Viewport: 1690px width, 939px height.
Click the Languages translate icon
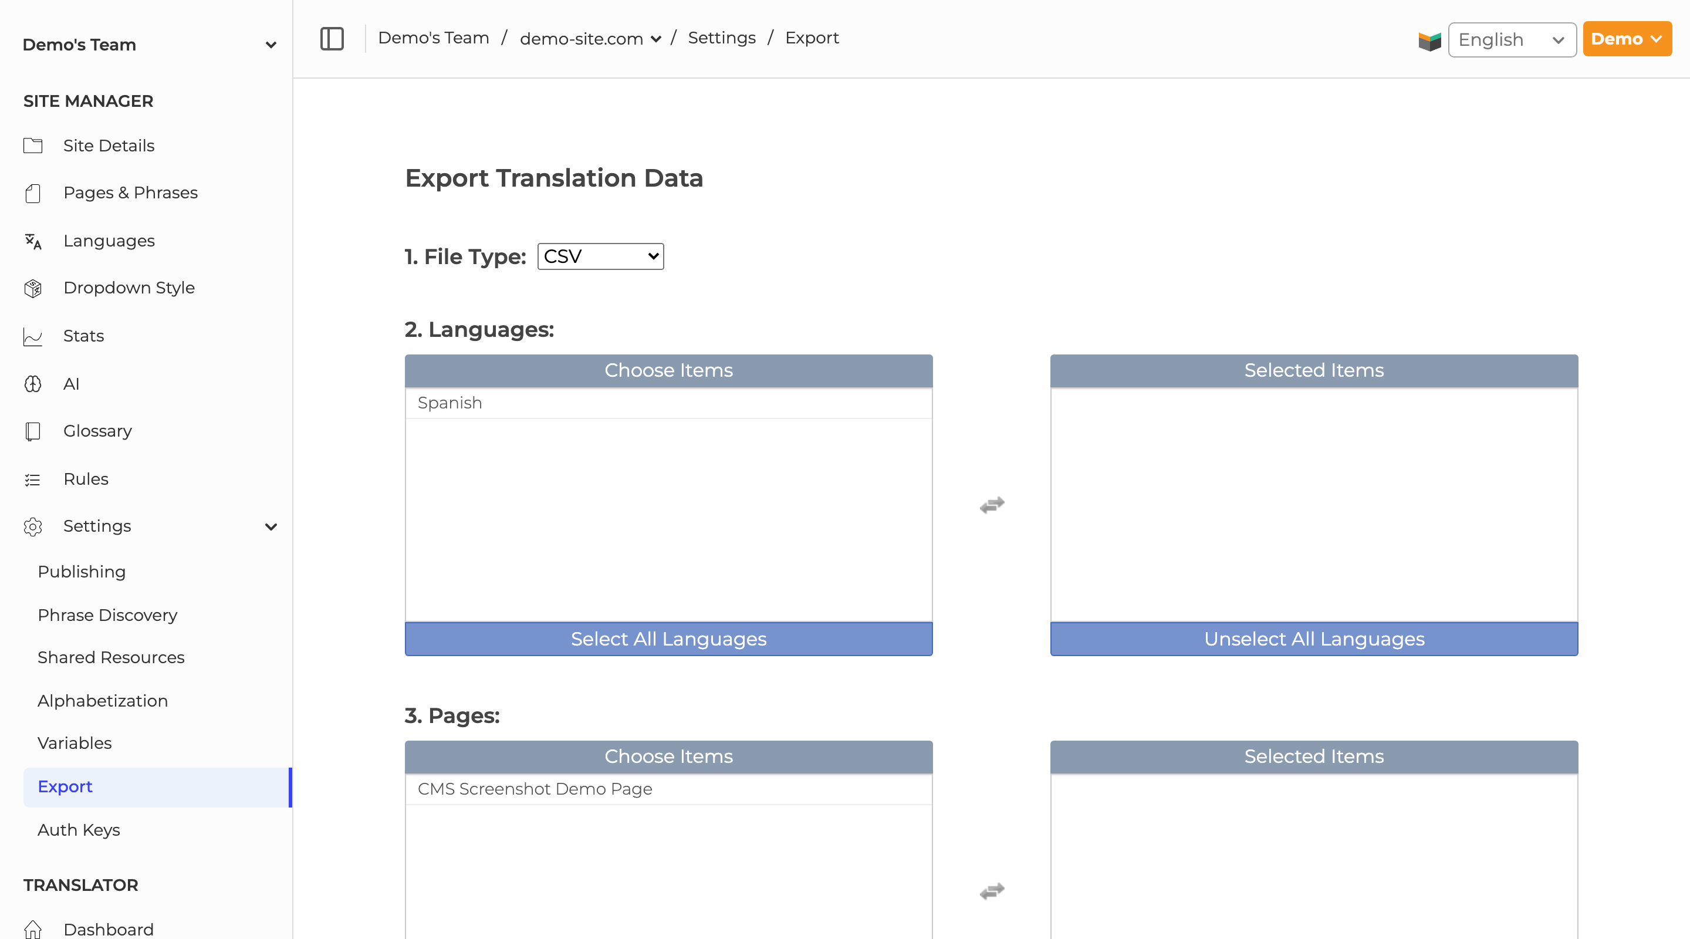point(33,241)
